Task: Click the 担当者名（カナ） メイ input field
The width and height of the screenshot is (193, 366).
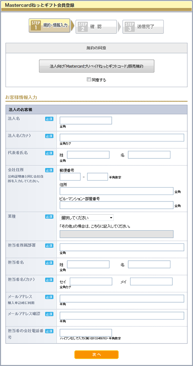Action: click(x=151, y=282)
